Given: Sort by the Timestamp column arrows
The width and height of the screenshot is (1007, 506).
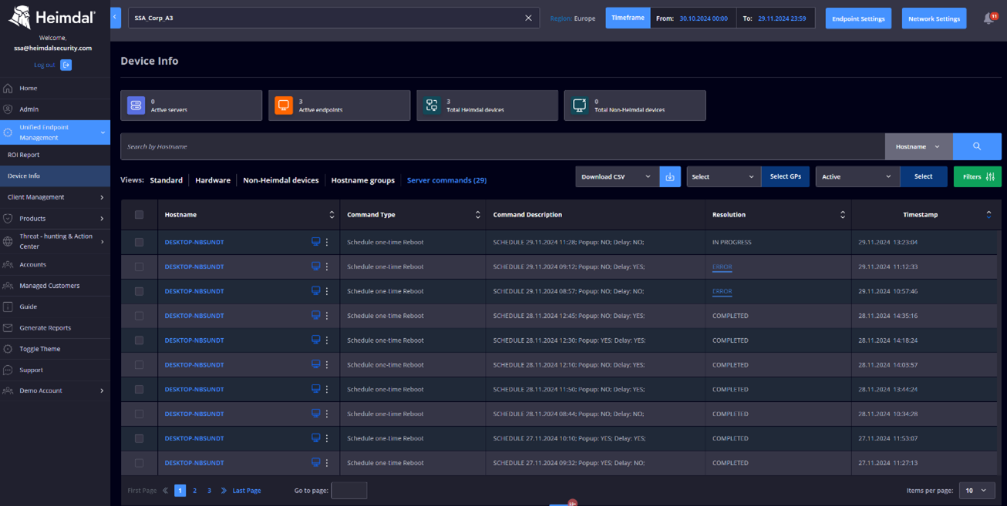Looking at the screenshot, I should (x=988, y=215).
